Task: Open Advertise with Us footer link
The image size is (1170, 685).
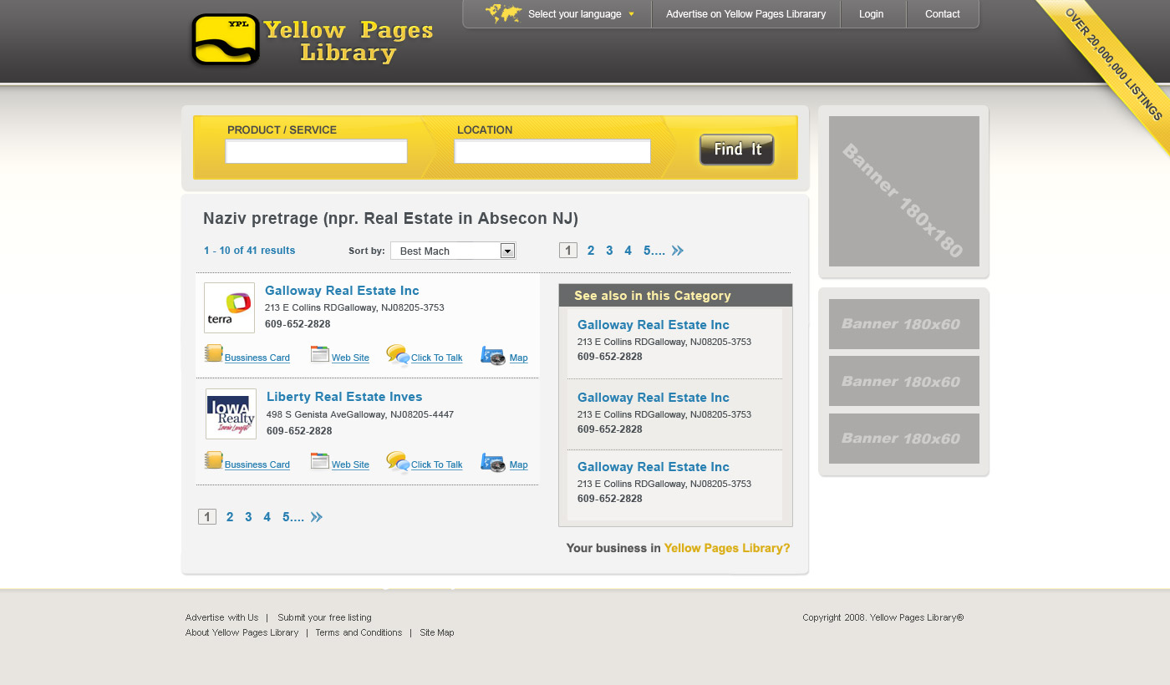Action: (222, 618)
